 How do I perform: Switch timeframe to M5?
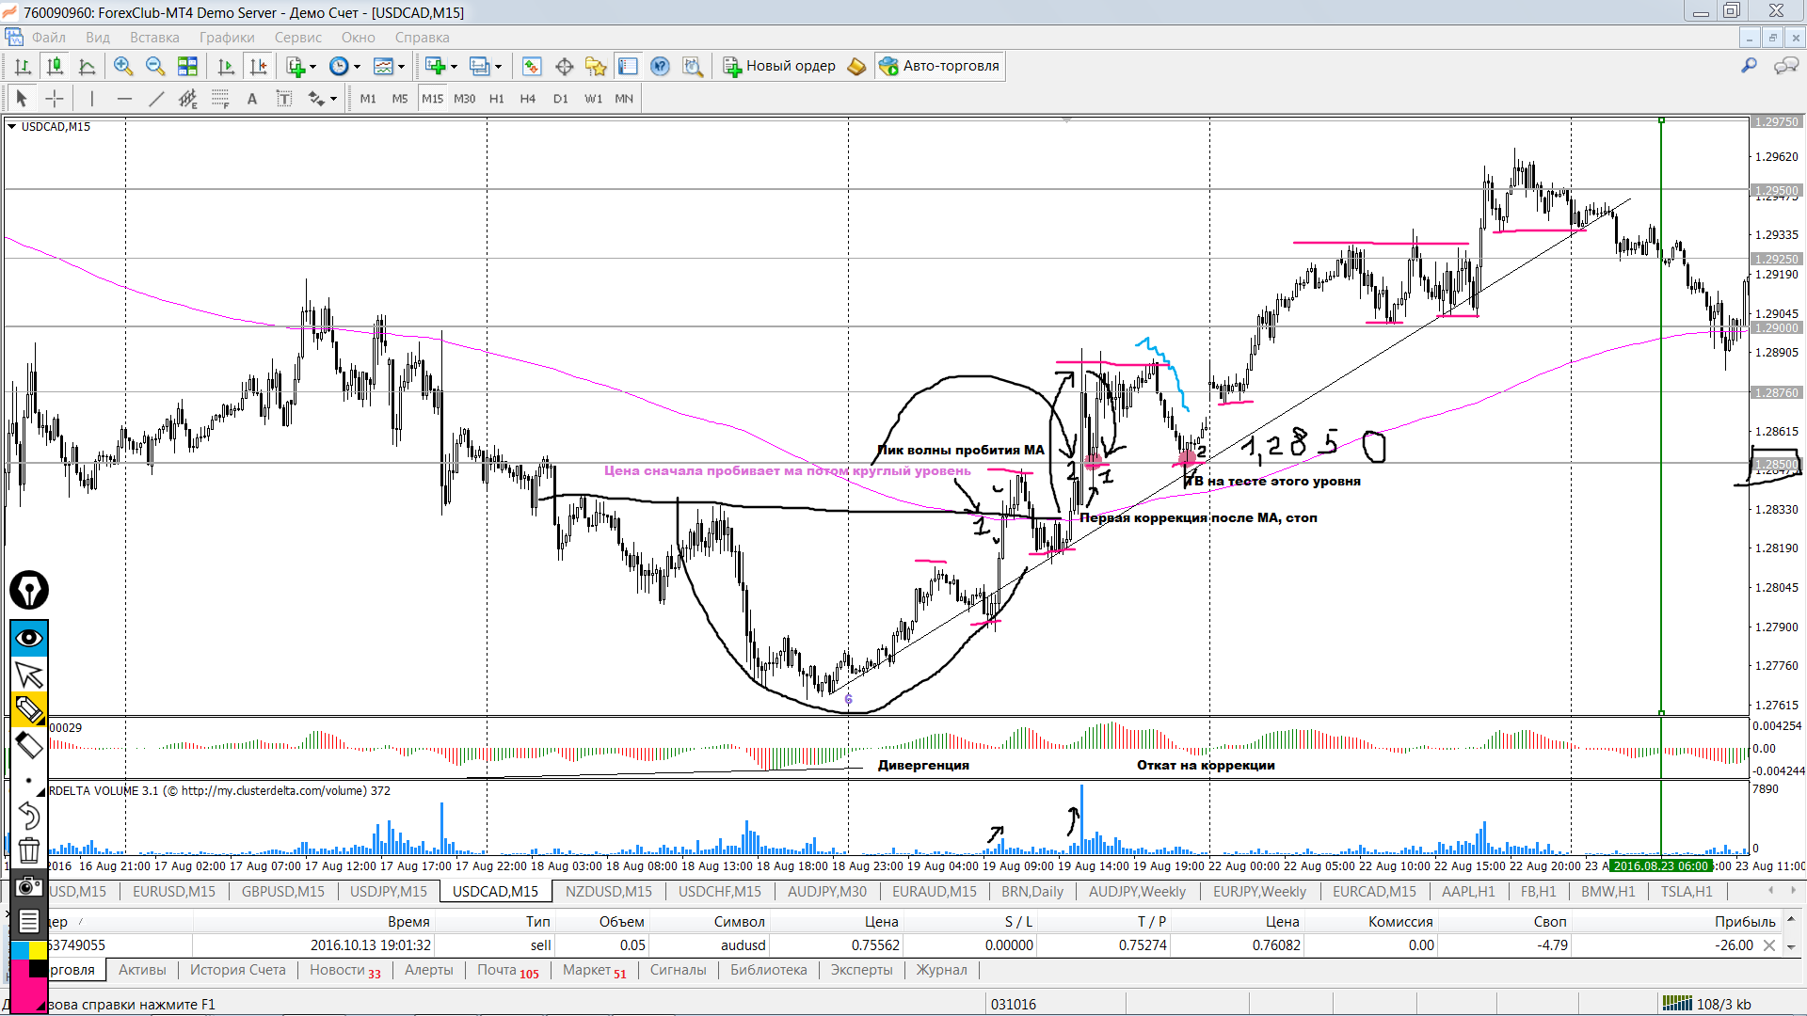[400, 98]
